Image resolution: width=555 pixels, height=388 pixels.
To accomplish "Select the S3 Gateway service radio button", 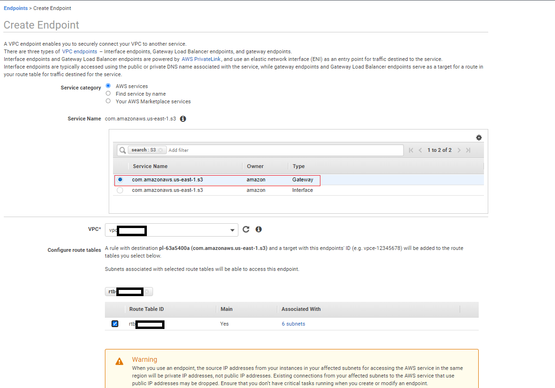I will click(x=120, y=179).
